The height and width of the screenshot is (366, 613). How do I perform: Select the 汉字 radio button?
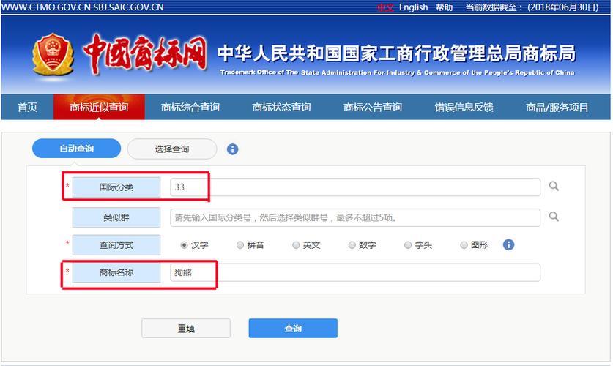[x=185, y=245]
